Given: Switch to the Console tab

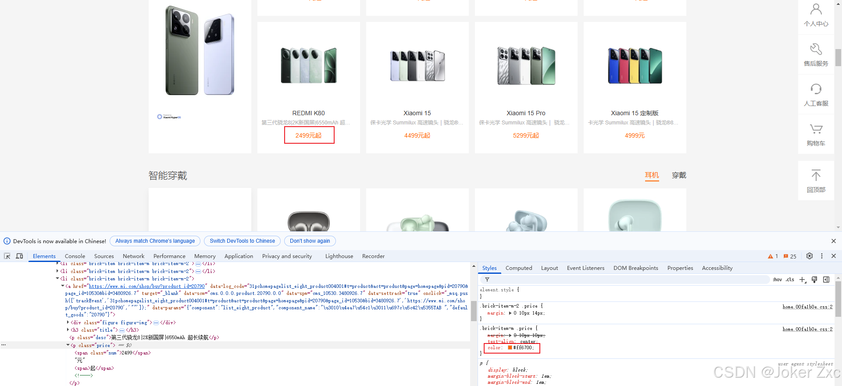Looking at the screenshot, I should tap(75, 256).
